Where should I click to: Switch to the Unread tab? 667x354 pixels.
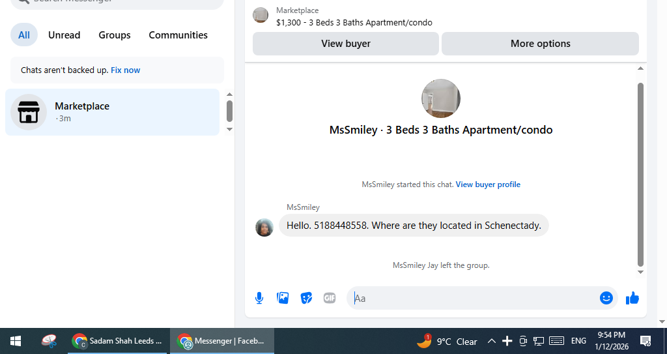coord(64,35)
